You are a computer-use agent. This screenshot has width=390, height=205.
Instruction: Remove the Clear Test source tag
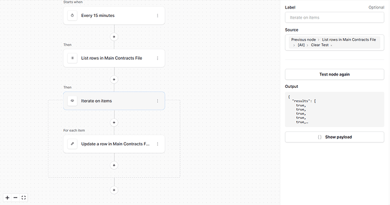[x=331, y=45]
